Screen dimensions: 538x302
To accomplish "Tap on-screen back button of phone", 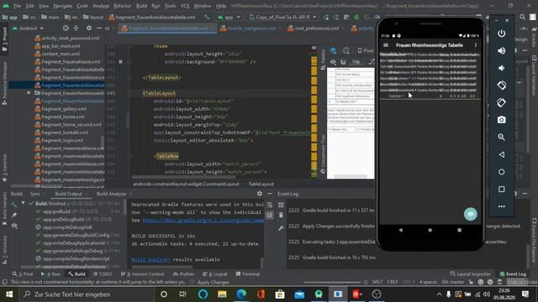I will click(x=400, y=230).
